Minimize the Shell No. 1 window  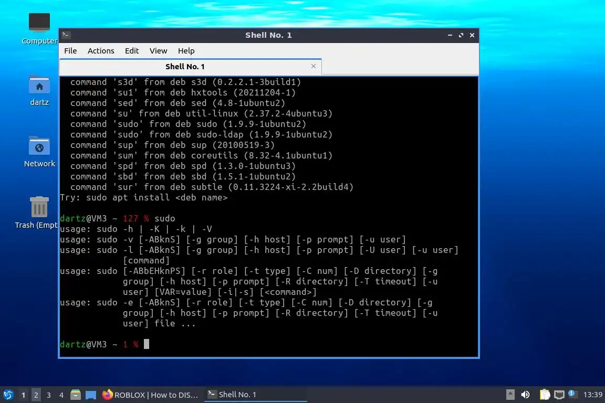click(450, 35)
